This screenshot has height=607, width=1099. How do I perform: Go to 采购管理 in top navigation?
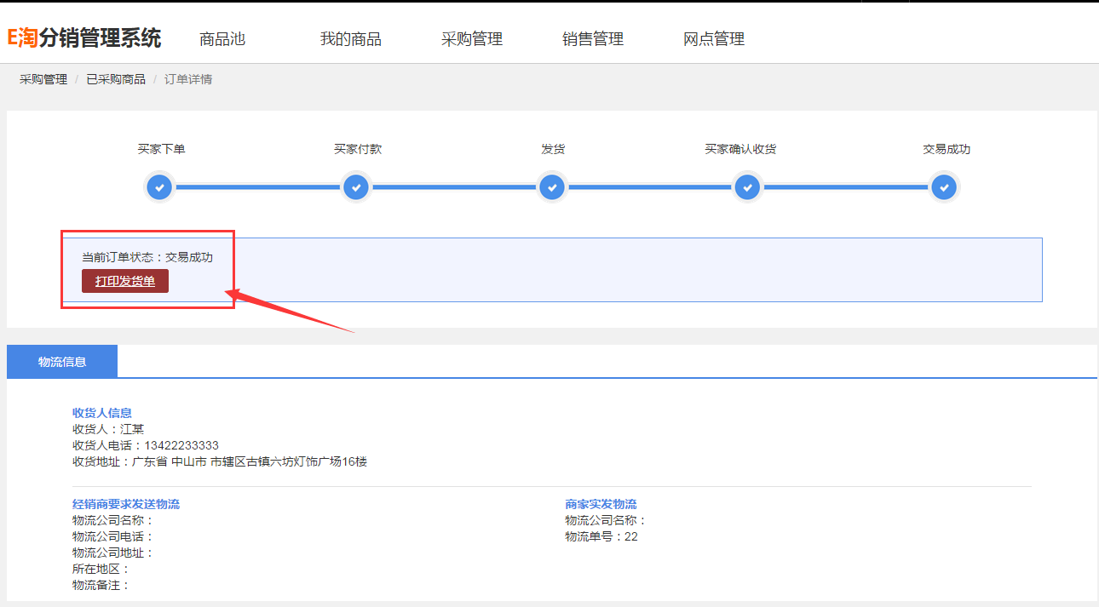[471, 39]
